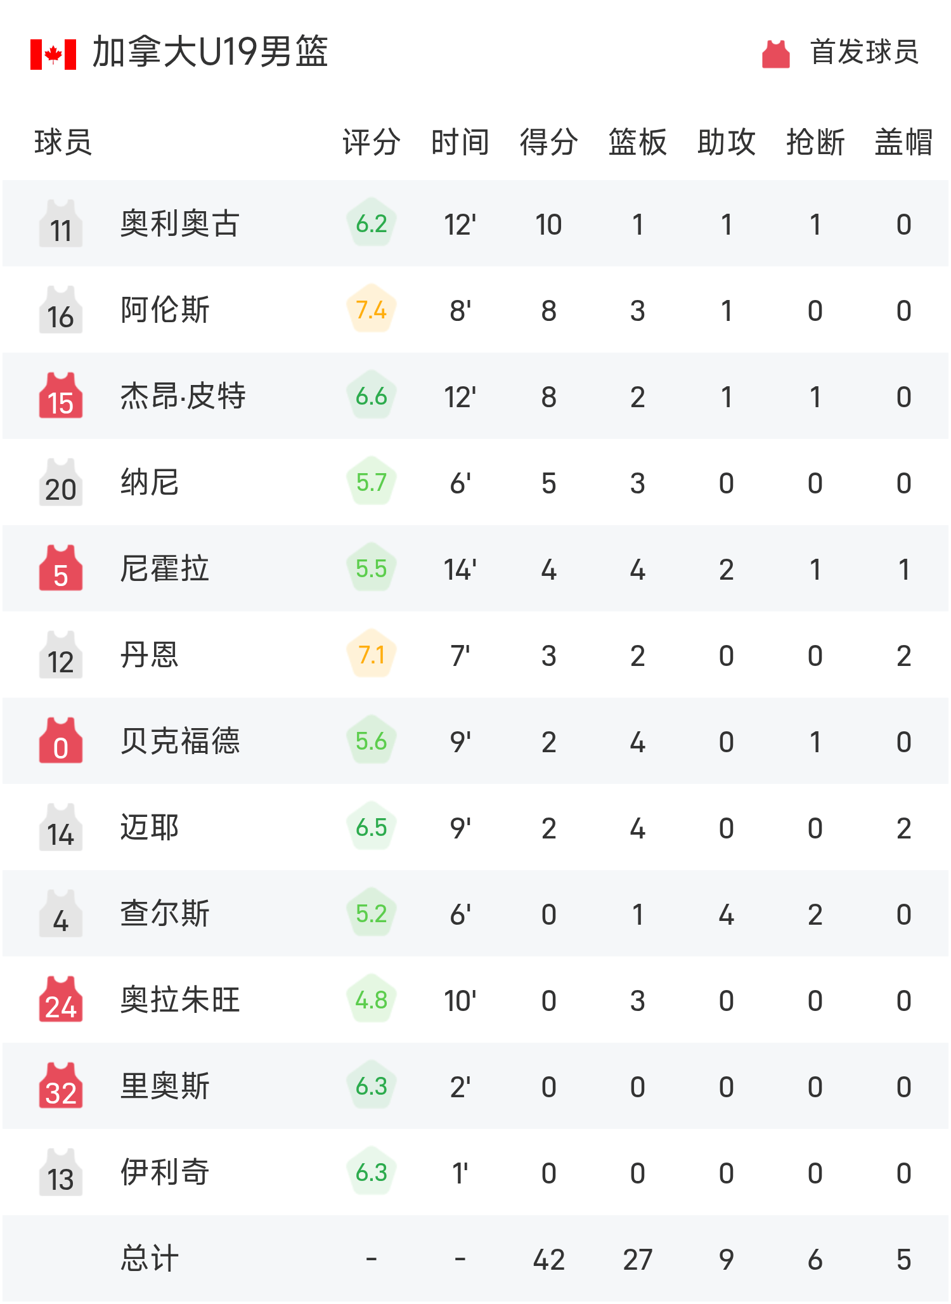951x1304 pixels.
Task: Click the 盖帽 column header
Action: [x=903, y=142]
